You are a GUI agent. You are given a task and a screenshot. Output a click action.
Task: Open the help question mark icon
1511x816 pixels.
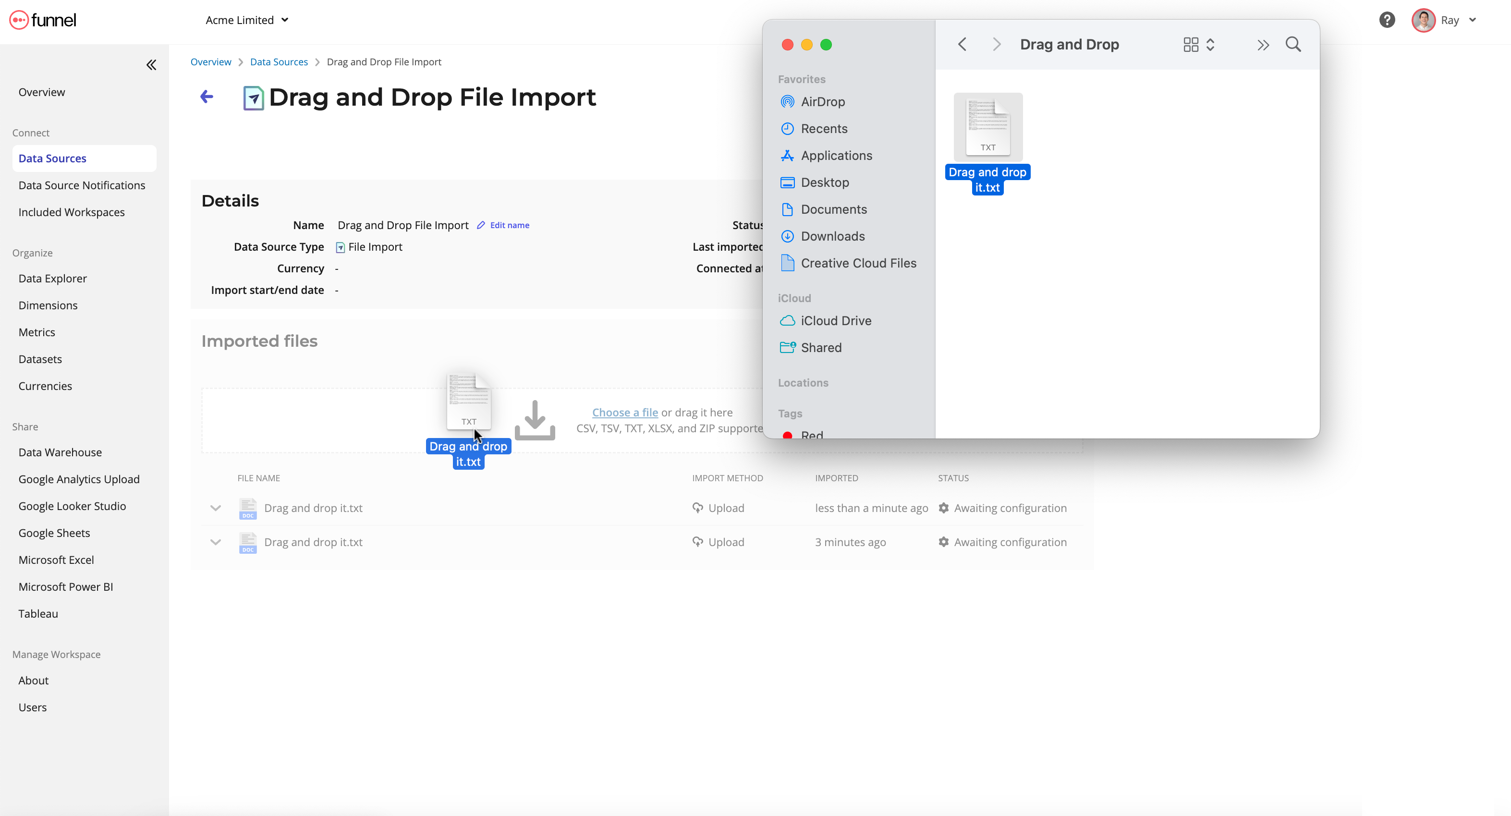coord(1387,19)
